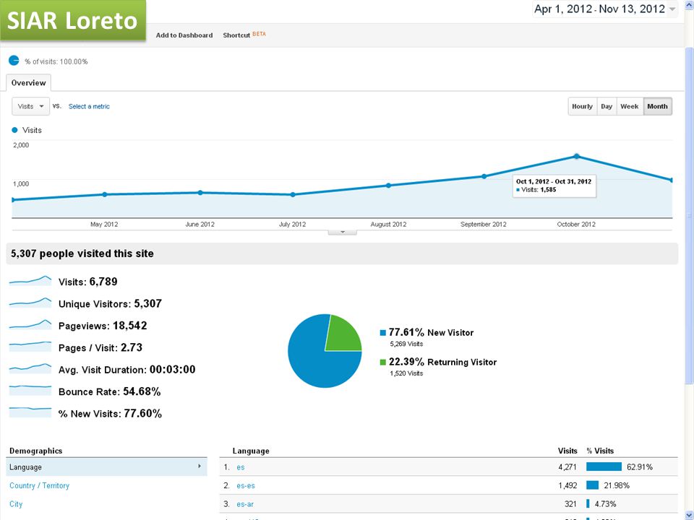Open the City demographics link
This screenshot has width=694, height=520.
16,504
